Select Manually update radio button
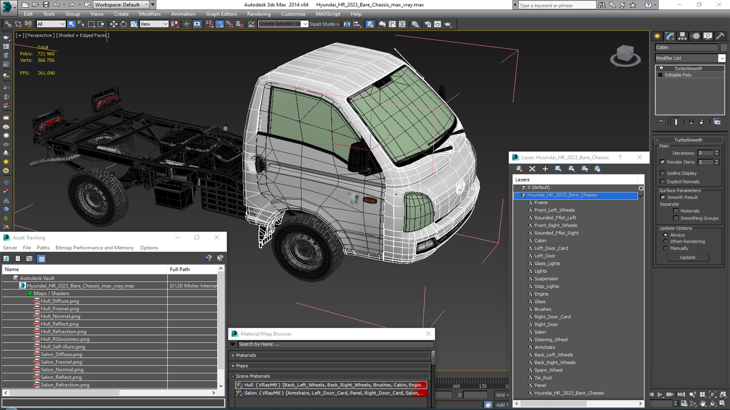The image size is (730, 410). [665, 248]
